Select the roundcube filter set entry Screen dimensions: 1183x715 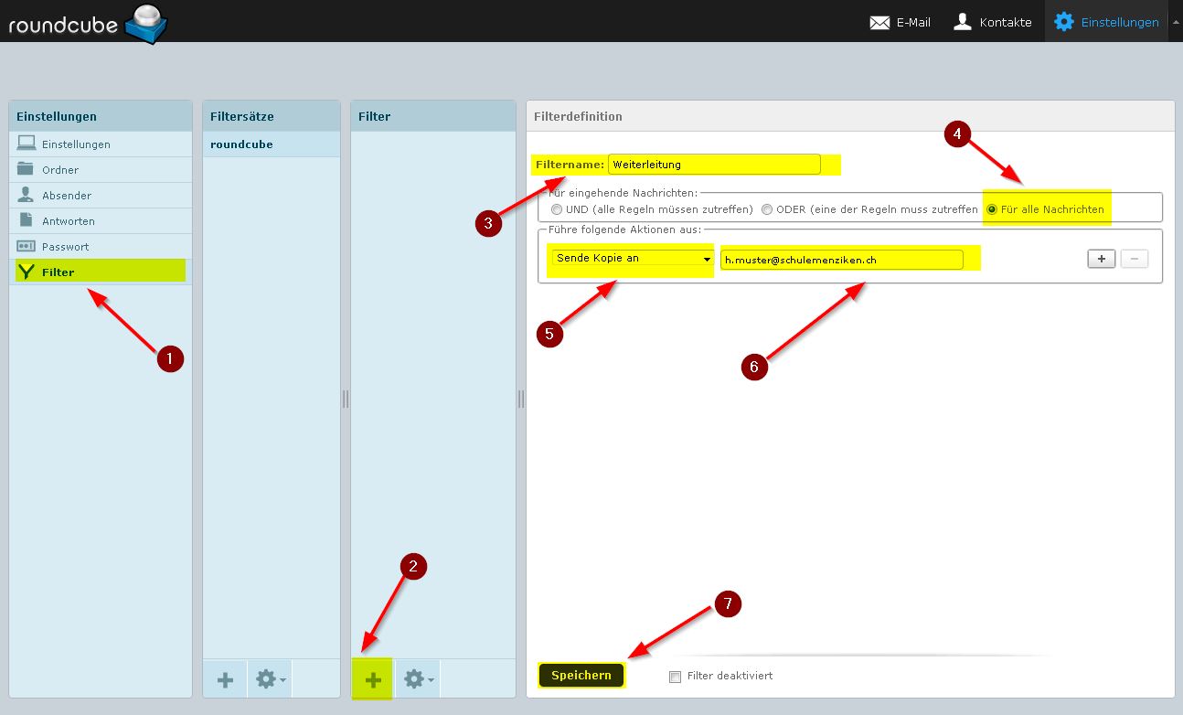point(241,144)
